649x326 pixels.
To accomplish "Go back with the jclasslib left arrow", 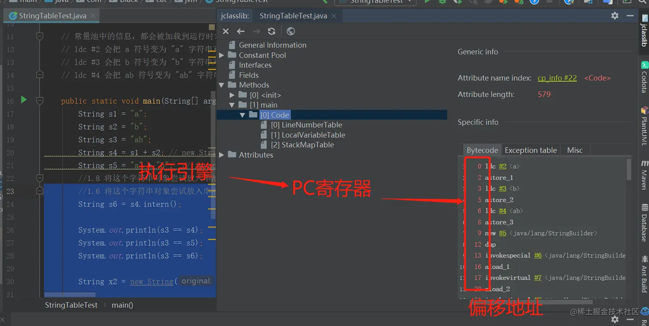I will [x=241, y=31].
